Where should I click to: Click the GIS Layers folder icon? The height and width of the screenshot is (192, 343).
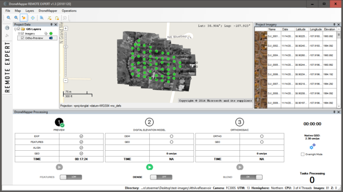point(23,29)
